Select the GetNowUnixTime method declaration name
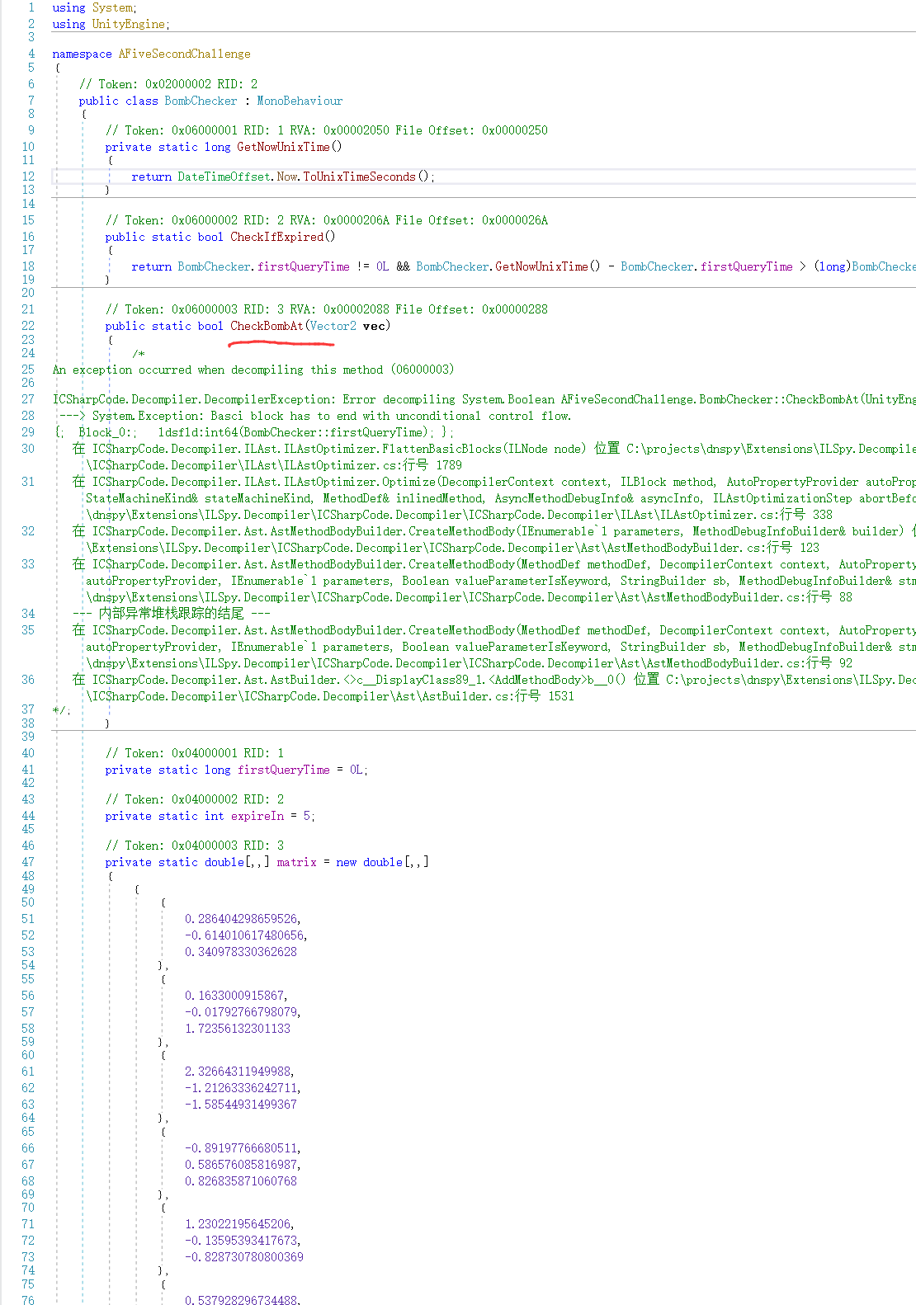916x1305 pixels. tap(283, 147)
